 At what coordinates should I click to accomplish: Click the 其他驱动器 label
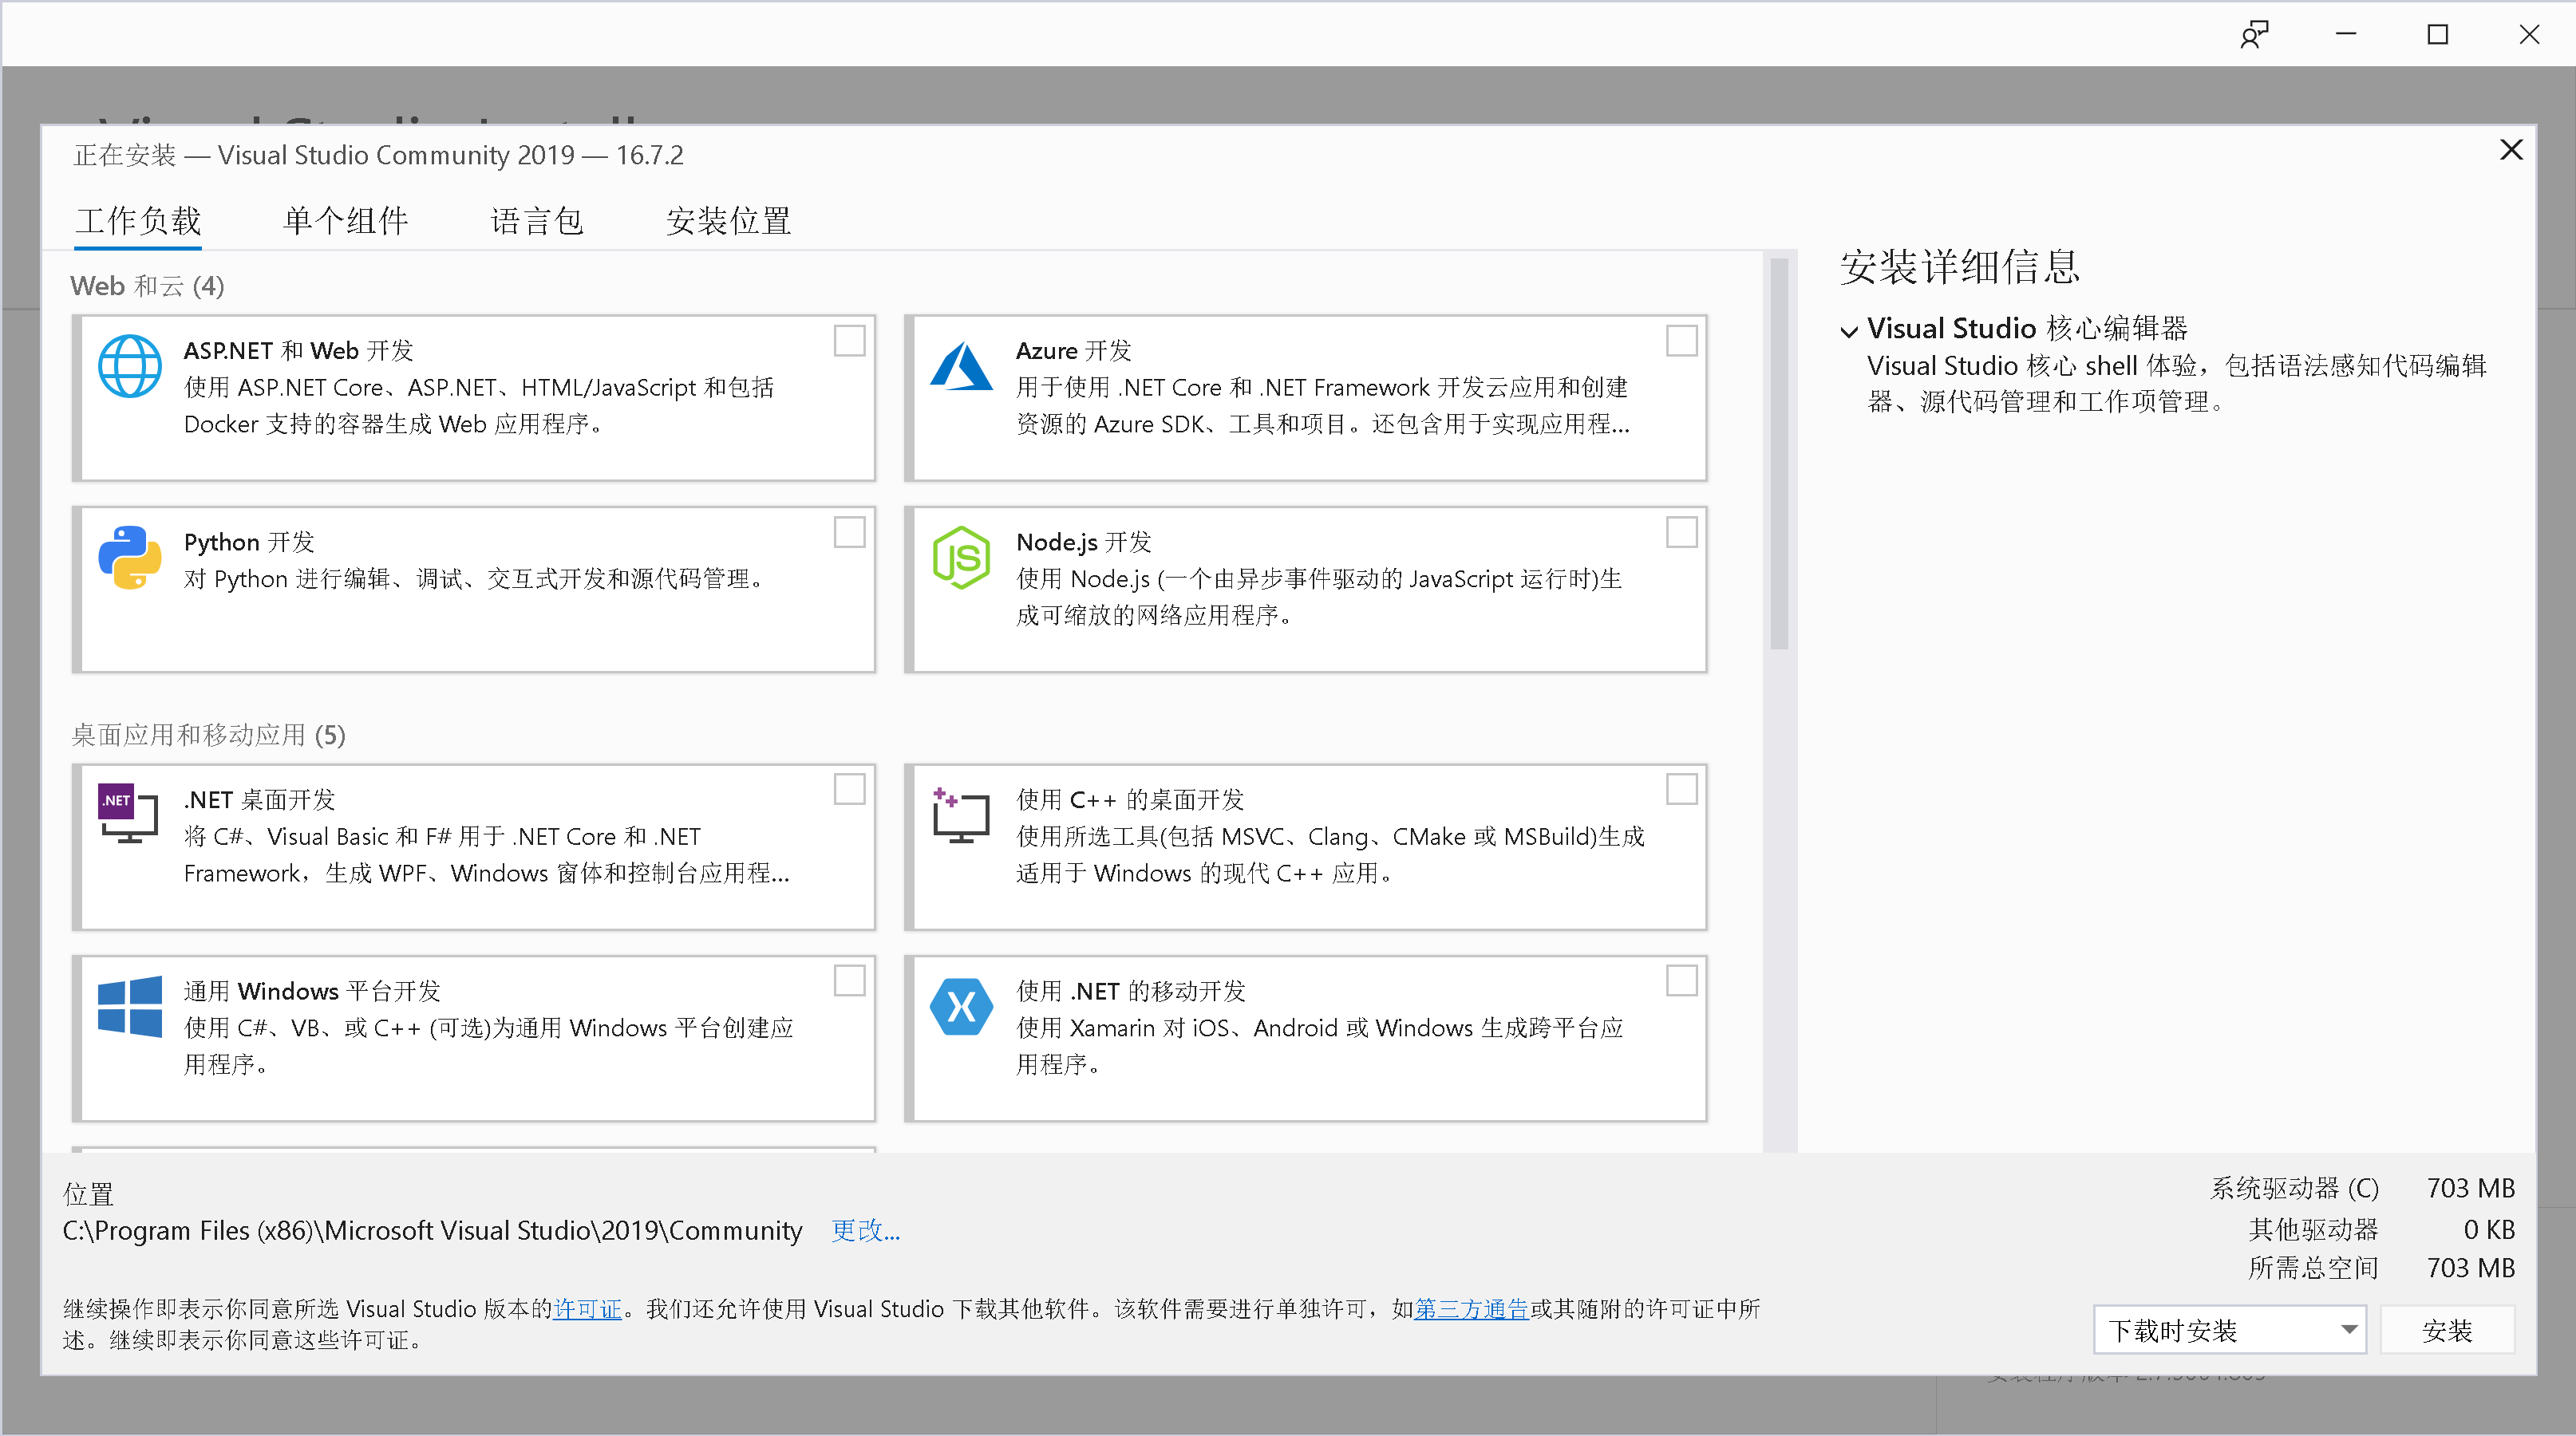click(x=2313, y=1229)
